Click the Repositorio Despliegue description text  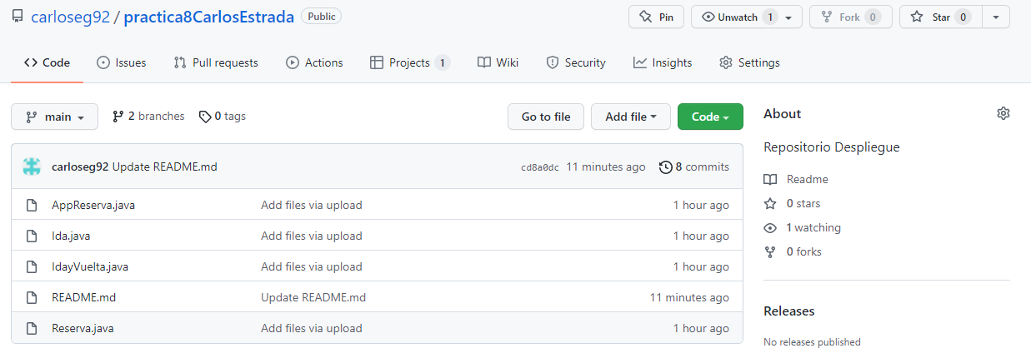coord(832,147)
